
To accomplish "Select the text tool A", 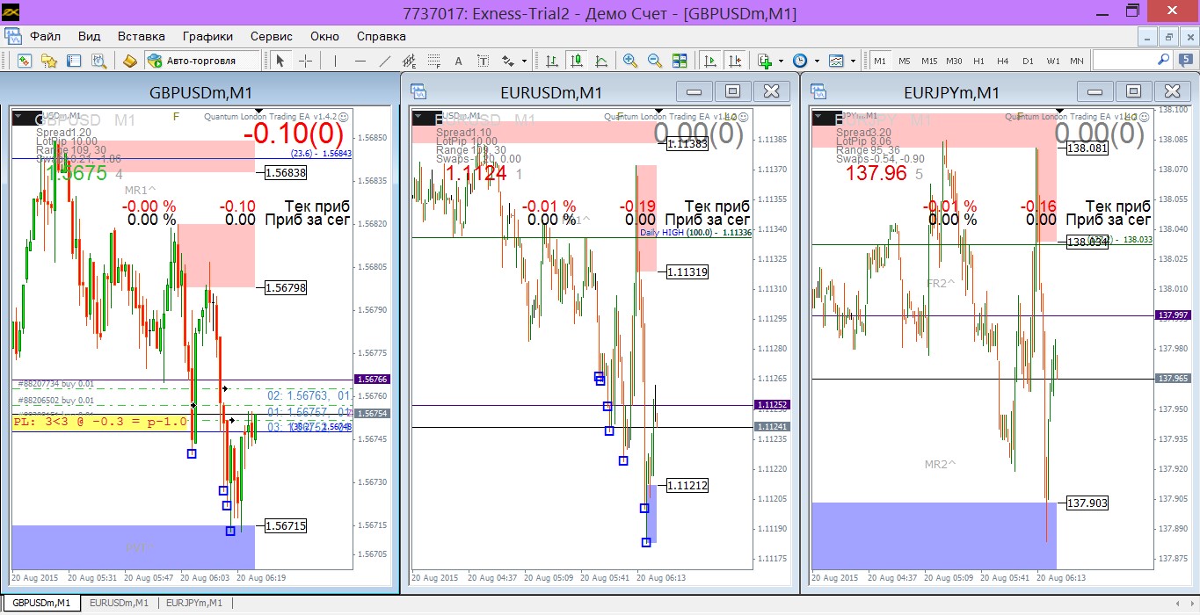I will [458, 61].
